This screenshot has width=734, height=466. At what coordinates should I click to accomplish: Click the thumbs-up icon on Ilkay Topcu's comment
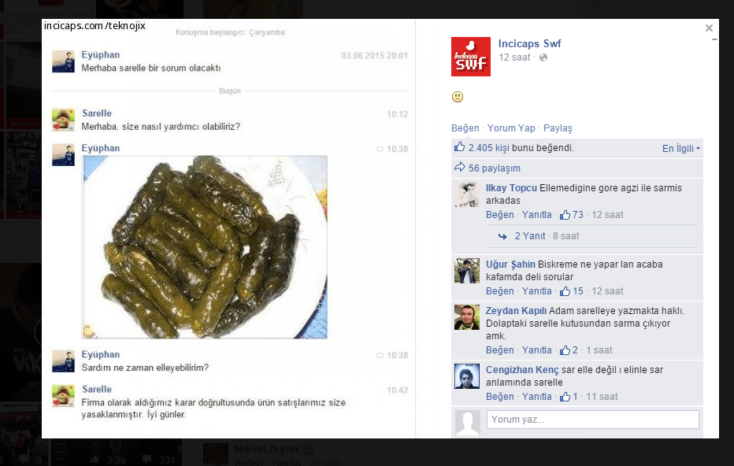click(565, 214)
